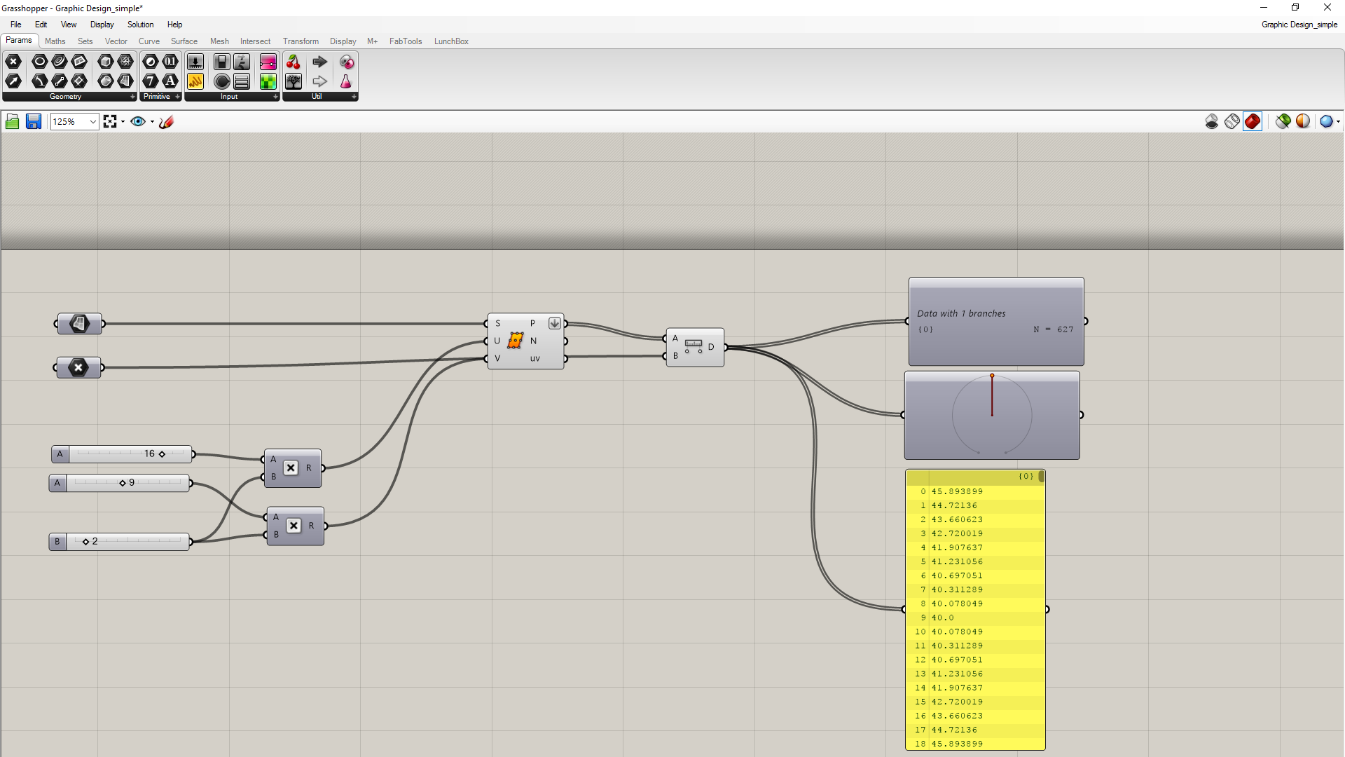Click the value 40.0 in the yellow panel
This screenshot has height=757, width=1345.
(943, 618)
